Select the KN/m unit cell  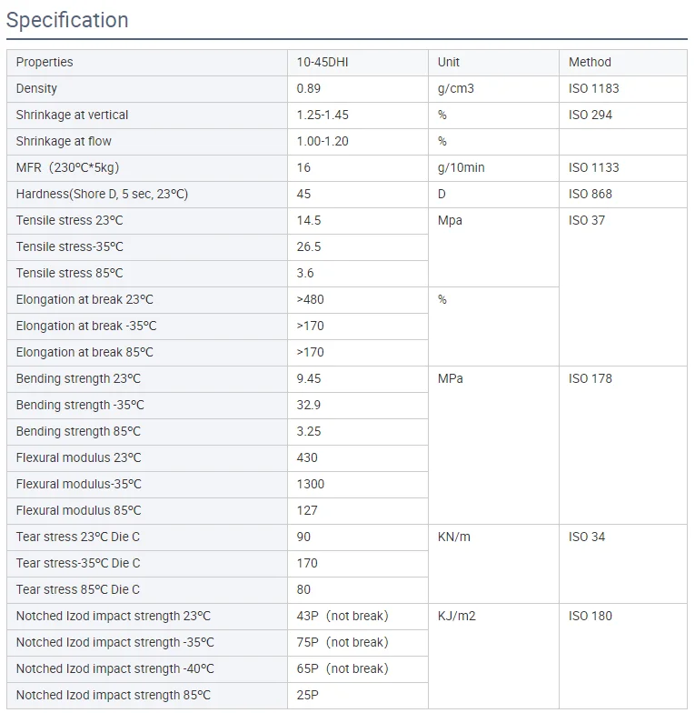tap(493, 564)
